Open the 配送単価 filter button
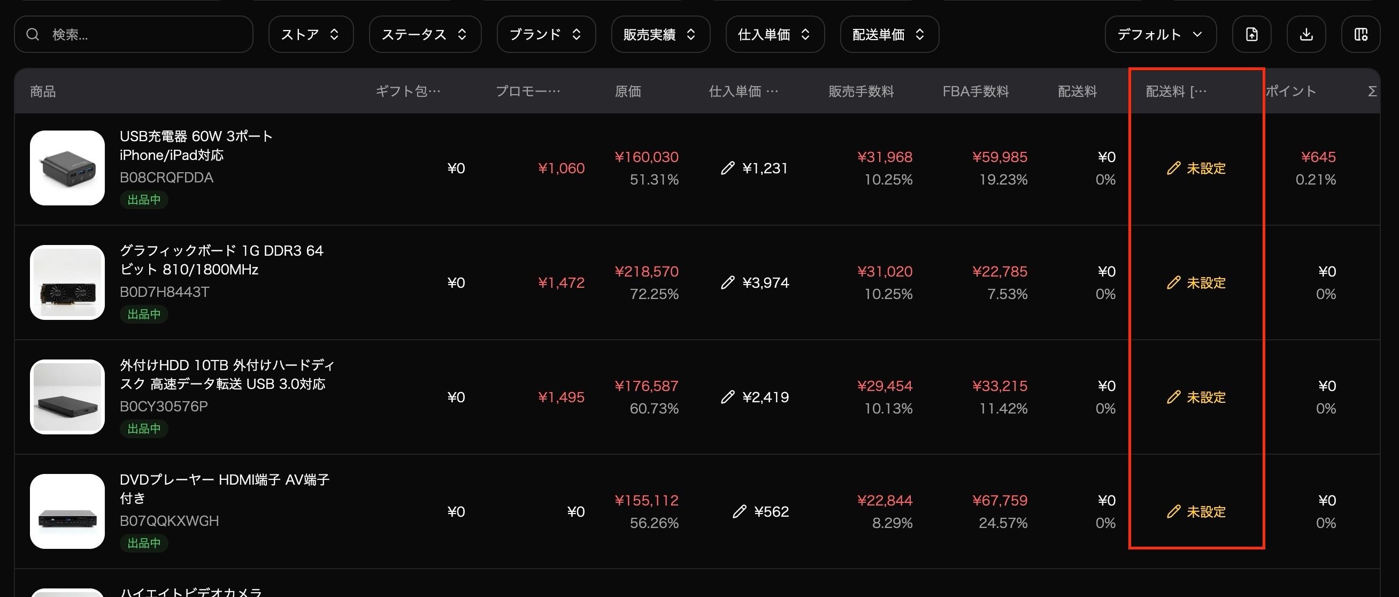 click(889, 35)
